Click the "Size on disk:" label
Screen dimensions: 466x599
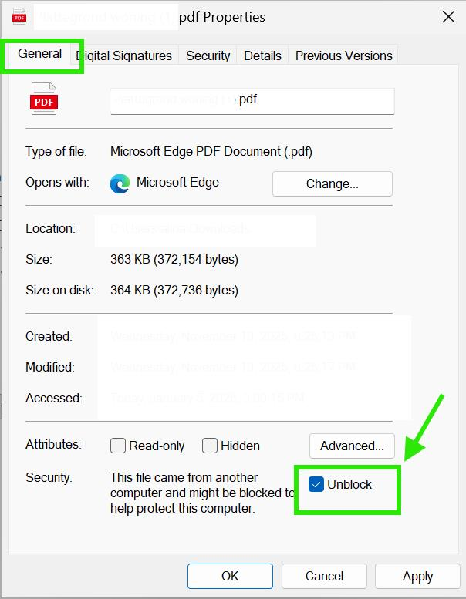(x=59, y=291)
